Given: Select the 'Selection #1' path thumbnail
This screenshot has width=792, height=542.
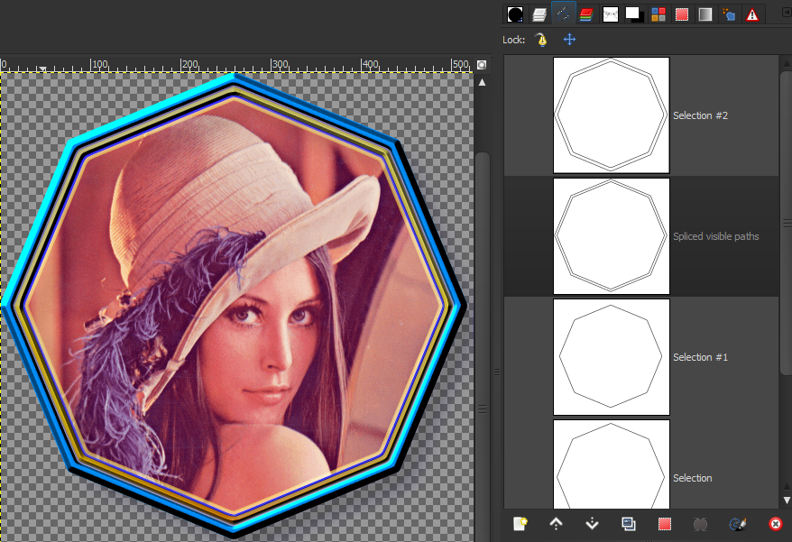Looking at the screenshot, I should pos(612,356).
